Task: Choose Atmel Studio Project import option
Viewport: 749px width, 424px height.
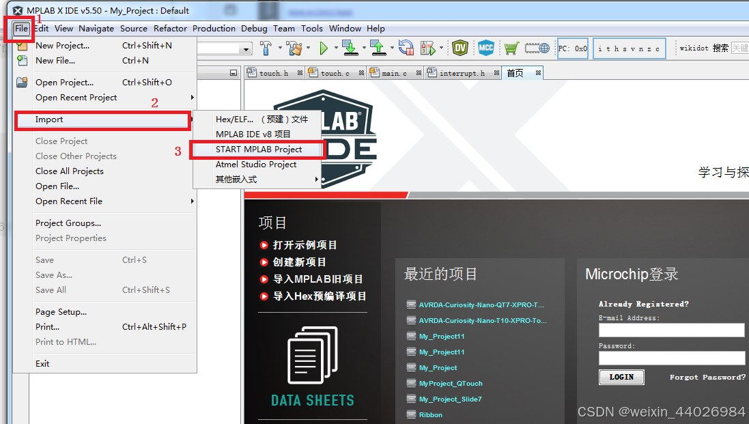Action: (257, 165)
